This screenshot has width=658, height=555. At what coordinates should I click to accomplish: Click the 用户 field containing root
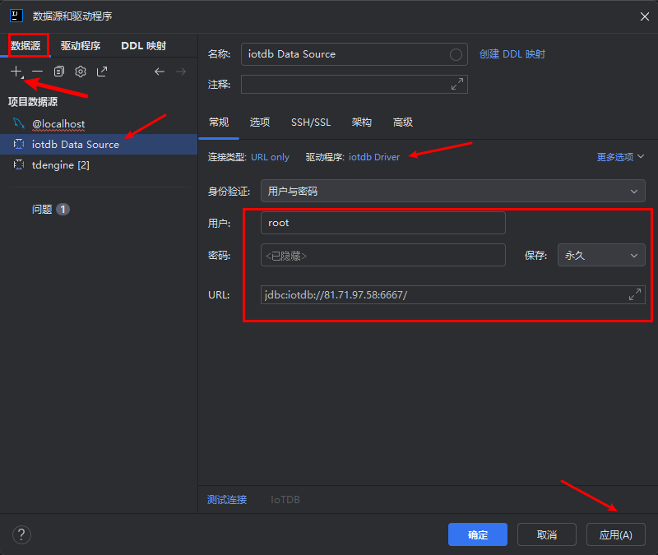tap(382, 223)
